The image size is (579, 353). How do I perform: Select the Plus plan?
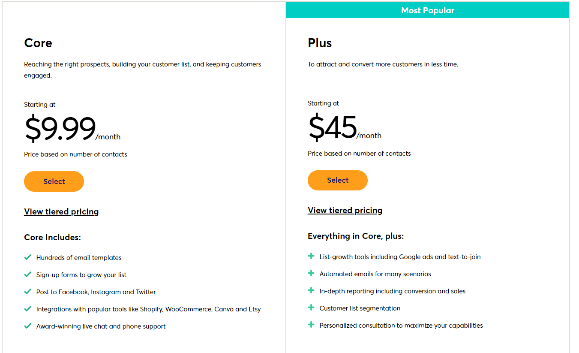[338, 180]
